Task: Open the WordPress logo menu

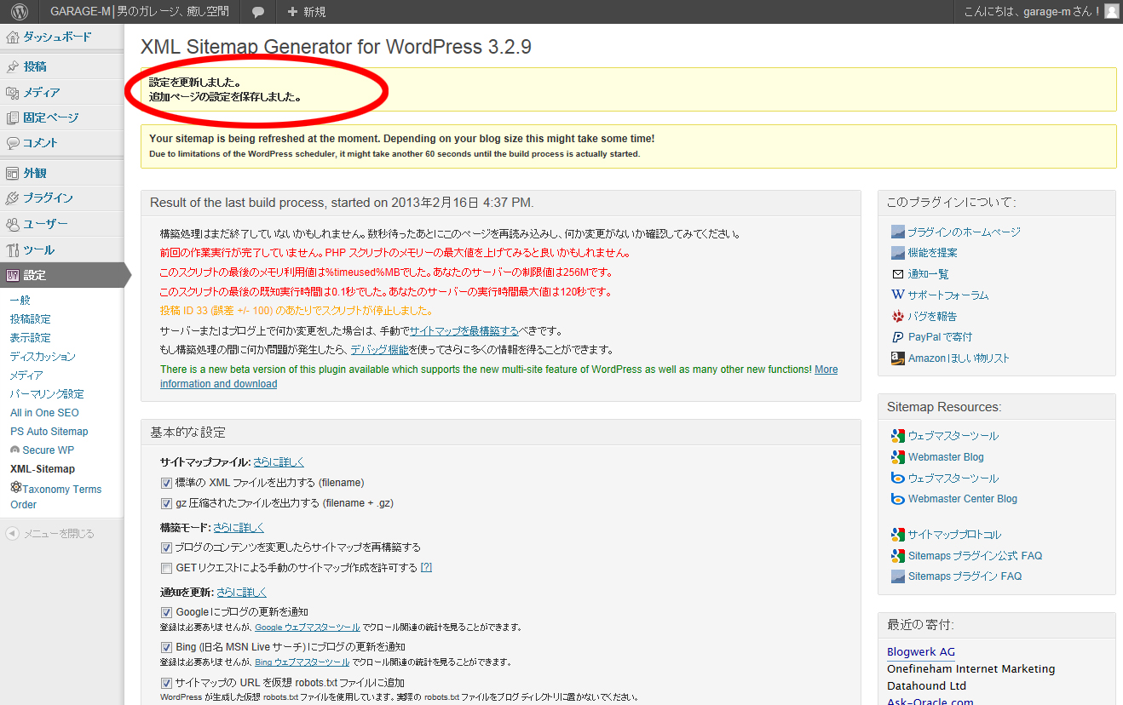Action: (20, 12)
